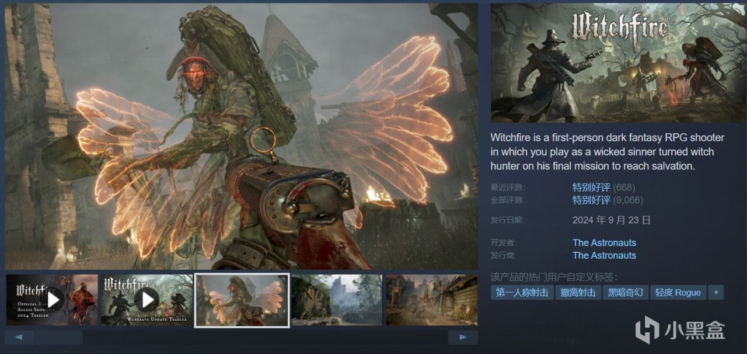This screenshot has width=747, height=354.
Task: Open the village houses screenshot thumbnail
Action: tap(432, 300)
